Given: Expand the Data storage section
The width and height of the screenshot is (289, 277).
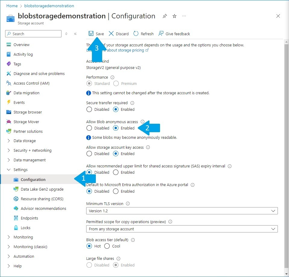Looking at the screenshot, I should click(x=9, y=141).
